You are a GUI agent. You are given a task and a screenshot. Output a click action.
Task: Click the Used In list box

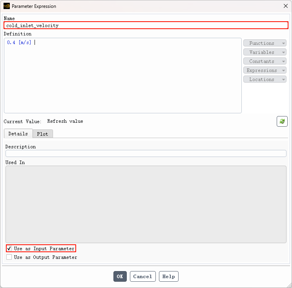point(146,204)
